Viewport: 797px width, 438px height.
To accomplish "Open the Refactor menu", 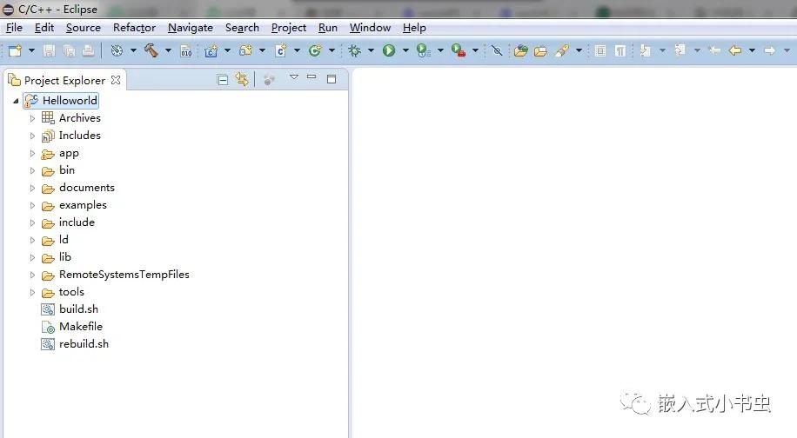I will (134, 28).
